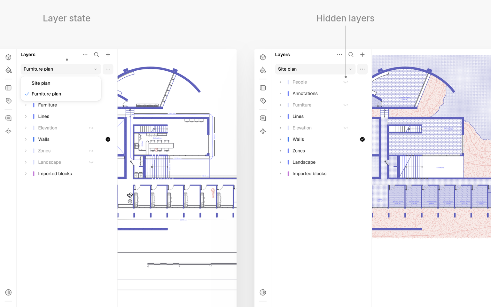Open comments icon in left sidebar

9,118
